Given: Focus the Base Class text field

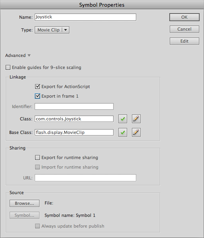Looking at the screenshot, I should [74, 132].
